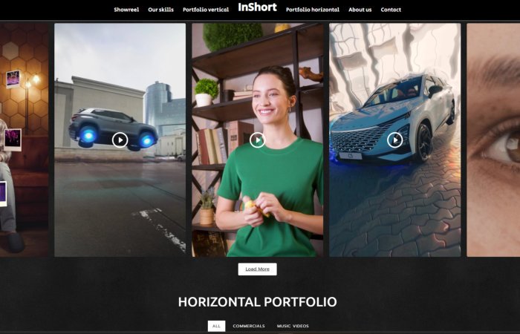Filter by MUSIC VIDEOS
The width and height of the screenshot is (520, 334).
293,326
